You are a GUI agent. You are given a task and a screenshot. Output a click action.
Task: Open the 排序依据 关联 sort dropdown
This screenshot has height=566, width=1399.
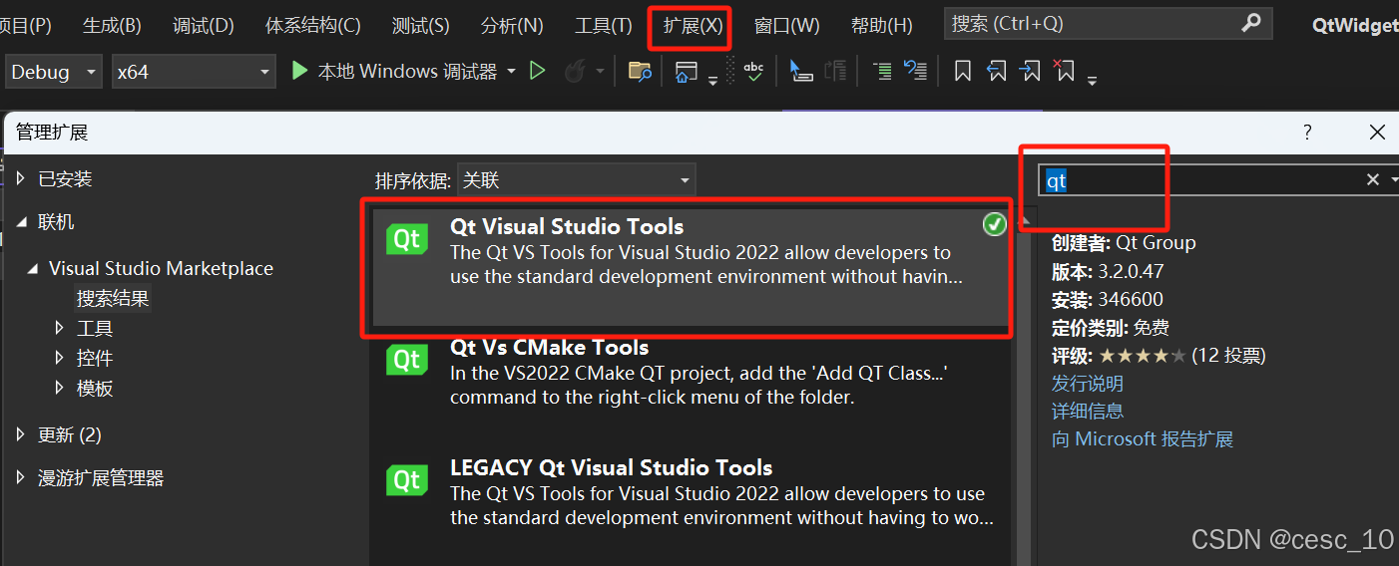tap(577, 180)
